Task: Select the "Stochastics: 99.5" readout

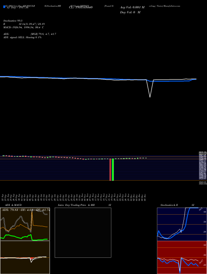Action: (12, 21)
